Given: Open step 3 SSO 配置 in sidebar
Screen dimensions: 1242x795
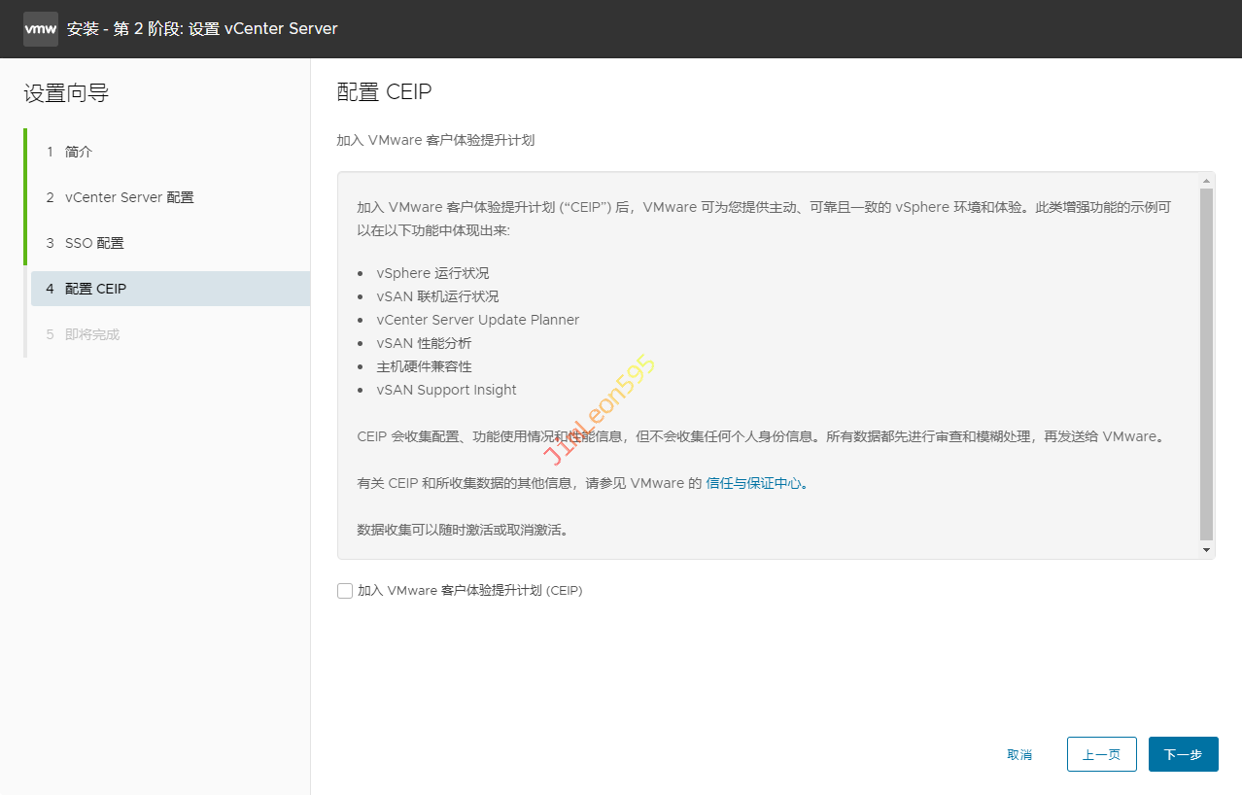Looking at the screenshot, I should pyautogui.click(x=93, y=243).
